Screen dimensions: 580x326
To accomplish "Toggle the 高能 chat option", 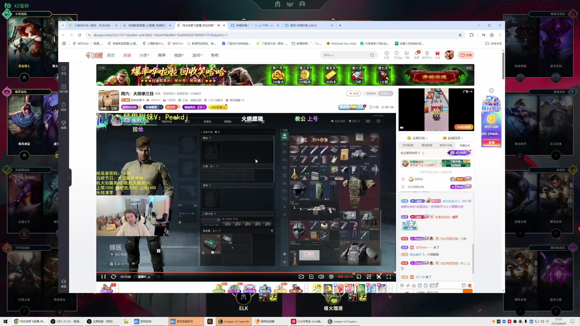I will coord(434,286).
